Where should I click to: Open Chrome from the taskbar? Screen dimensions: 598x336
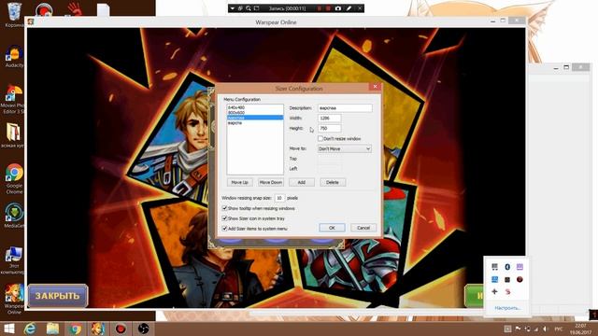[x=75, y=329]
